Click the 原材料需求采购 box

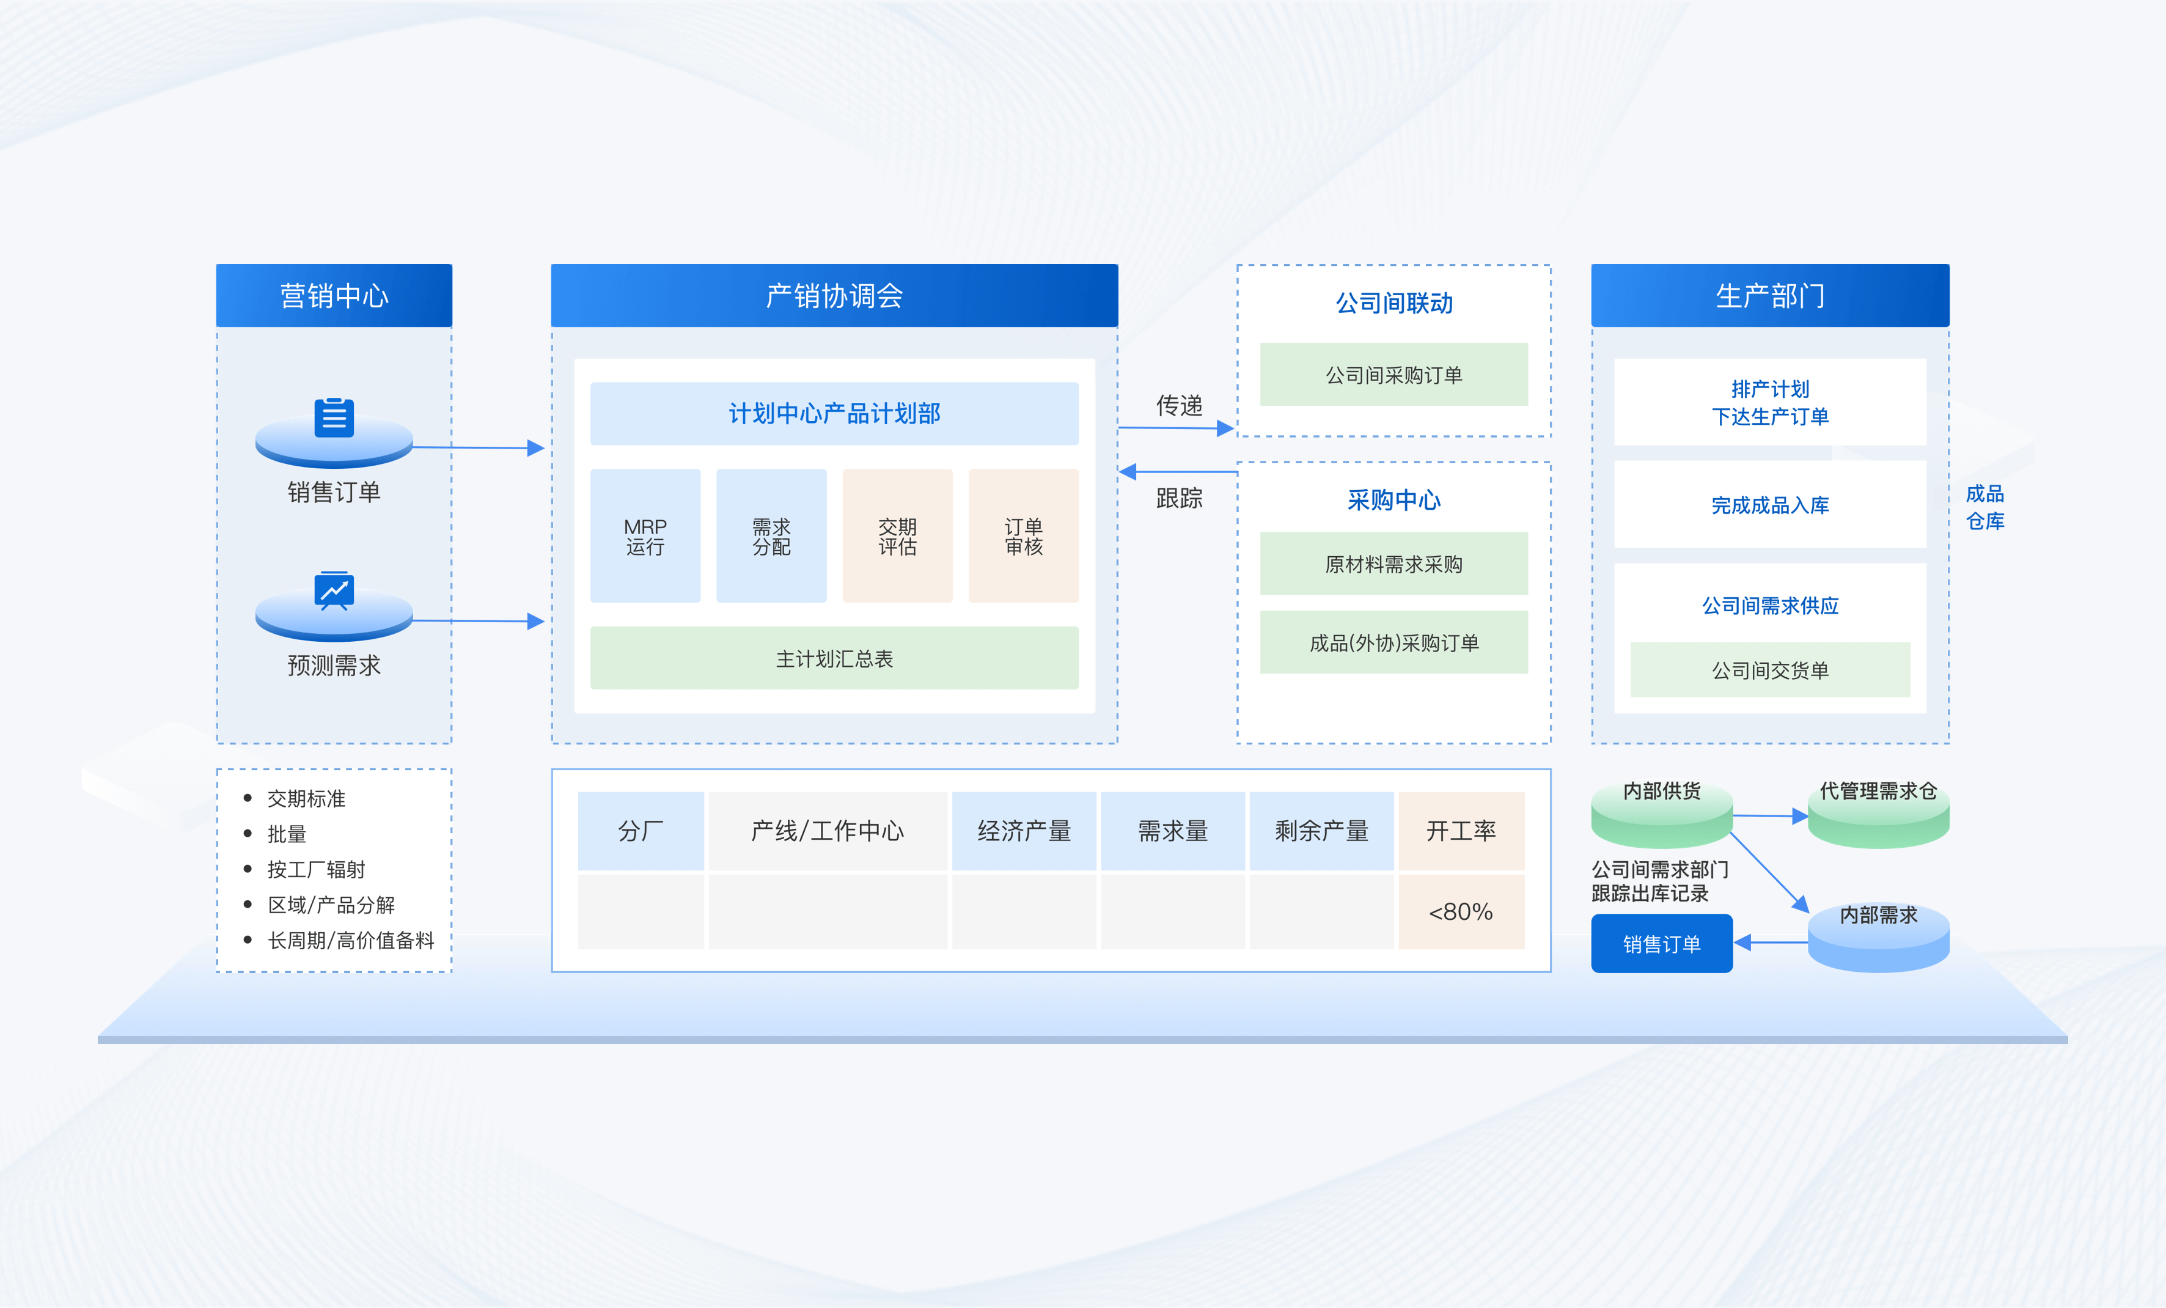[1393, 564]
